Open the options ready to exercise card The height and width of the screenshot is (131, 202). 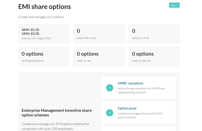click(x=154, y=57)
